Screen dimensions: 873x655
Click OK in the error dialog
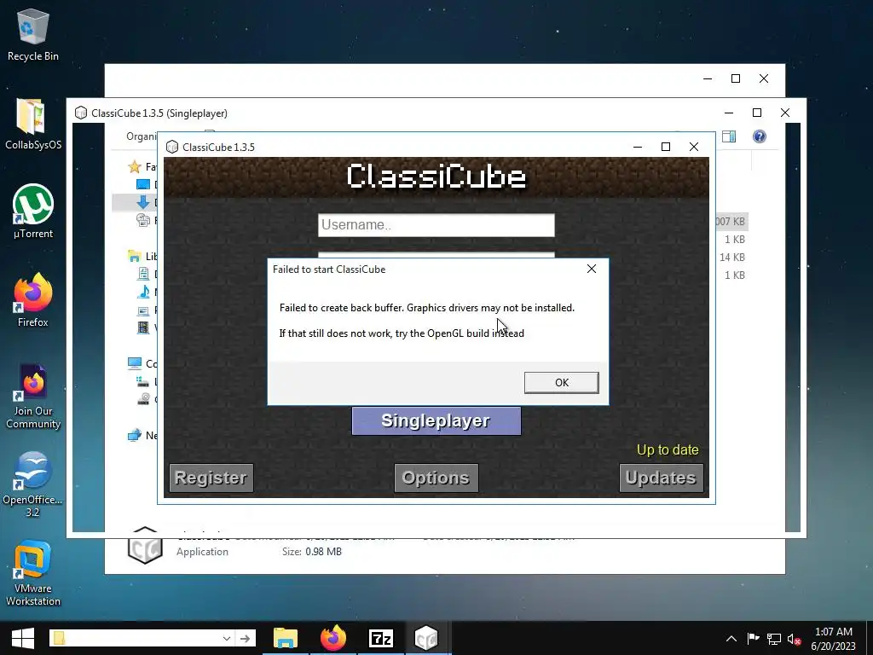561,383
